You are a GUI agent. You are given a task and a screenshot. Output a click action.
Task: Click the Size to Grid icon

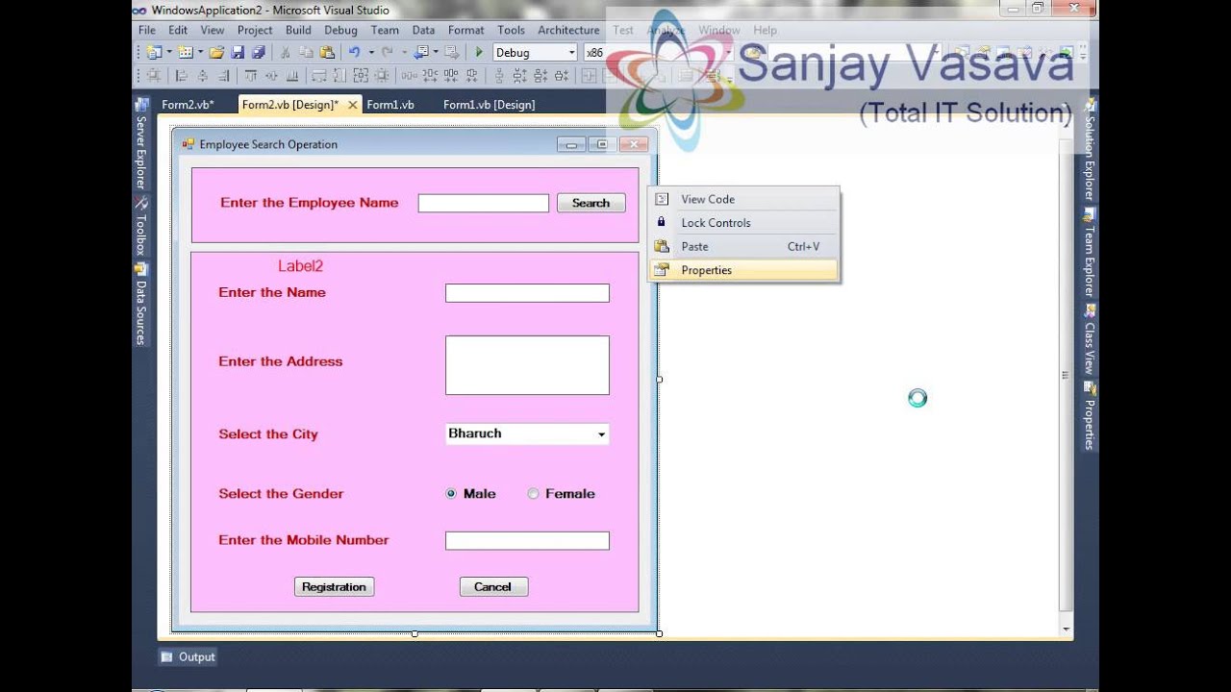coord(382,76)
